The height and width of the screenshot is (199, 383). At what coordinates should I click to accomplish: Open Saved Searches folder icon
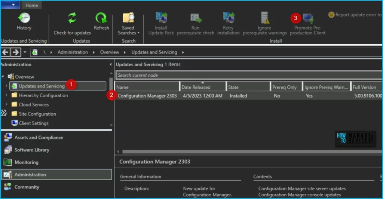(129, 18)
